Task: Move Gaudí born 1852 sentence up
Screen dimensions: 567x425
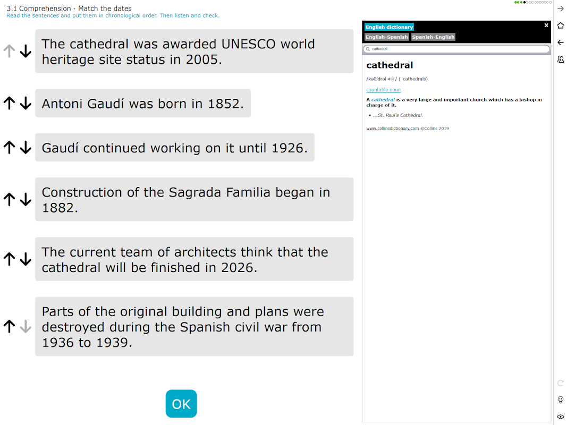Action: (x=10, y=104)
